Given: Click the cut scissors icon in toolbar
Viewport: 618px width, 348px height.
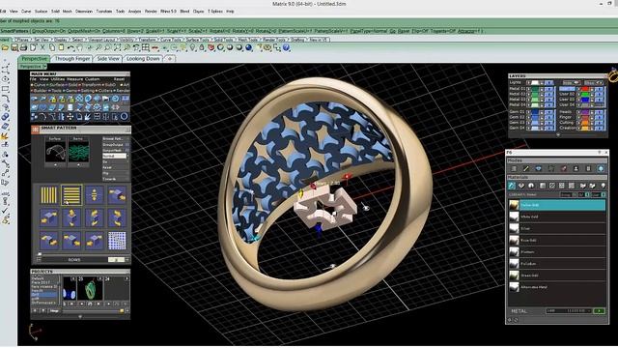Looking at the screenshot, I should point(42,47).
